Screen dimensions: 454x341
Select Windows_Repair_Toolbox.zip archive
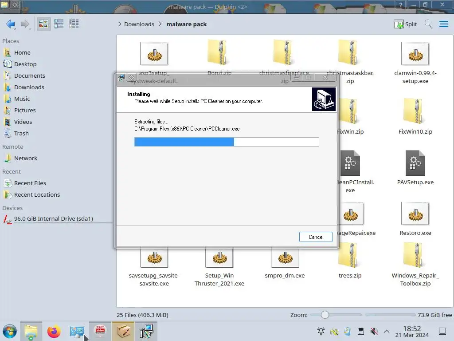click(415, 266)
